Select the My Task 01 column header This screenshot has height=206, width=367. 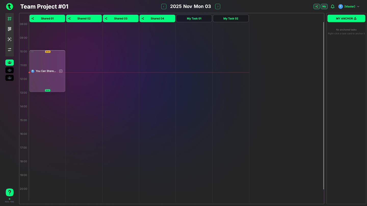point(194,19)
